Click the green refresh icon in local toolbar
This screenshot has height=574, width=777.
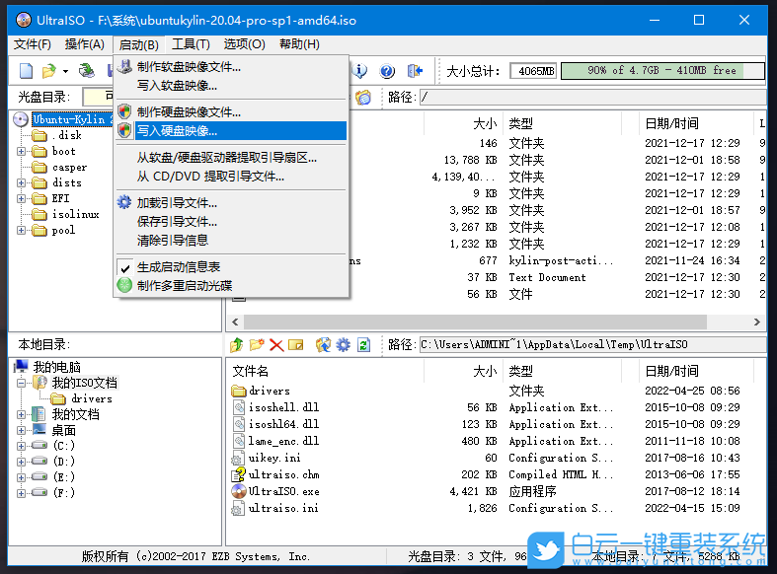[363, 344]
